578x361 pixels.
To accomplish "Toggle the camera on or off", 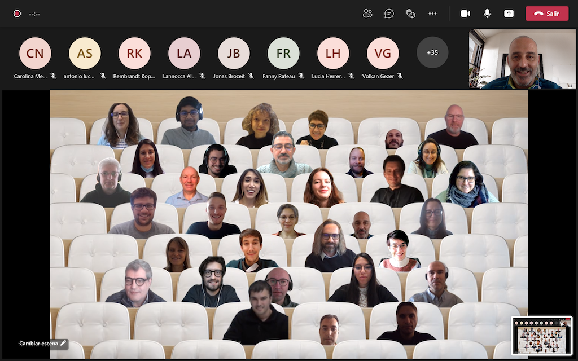I will [465, 14].
